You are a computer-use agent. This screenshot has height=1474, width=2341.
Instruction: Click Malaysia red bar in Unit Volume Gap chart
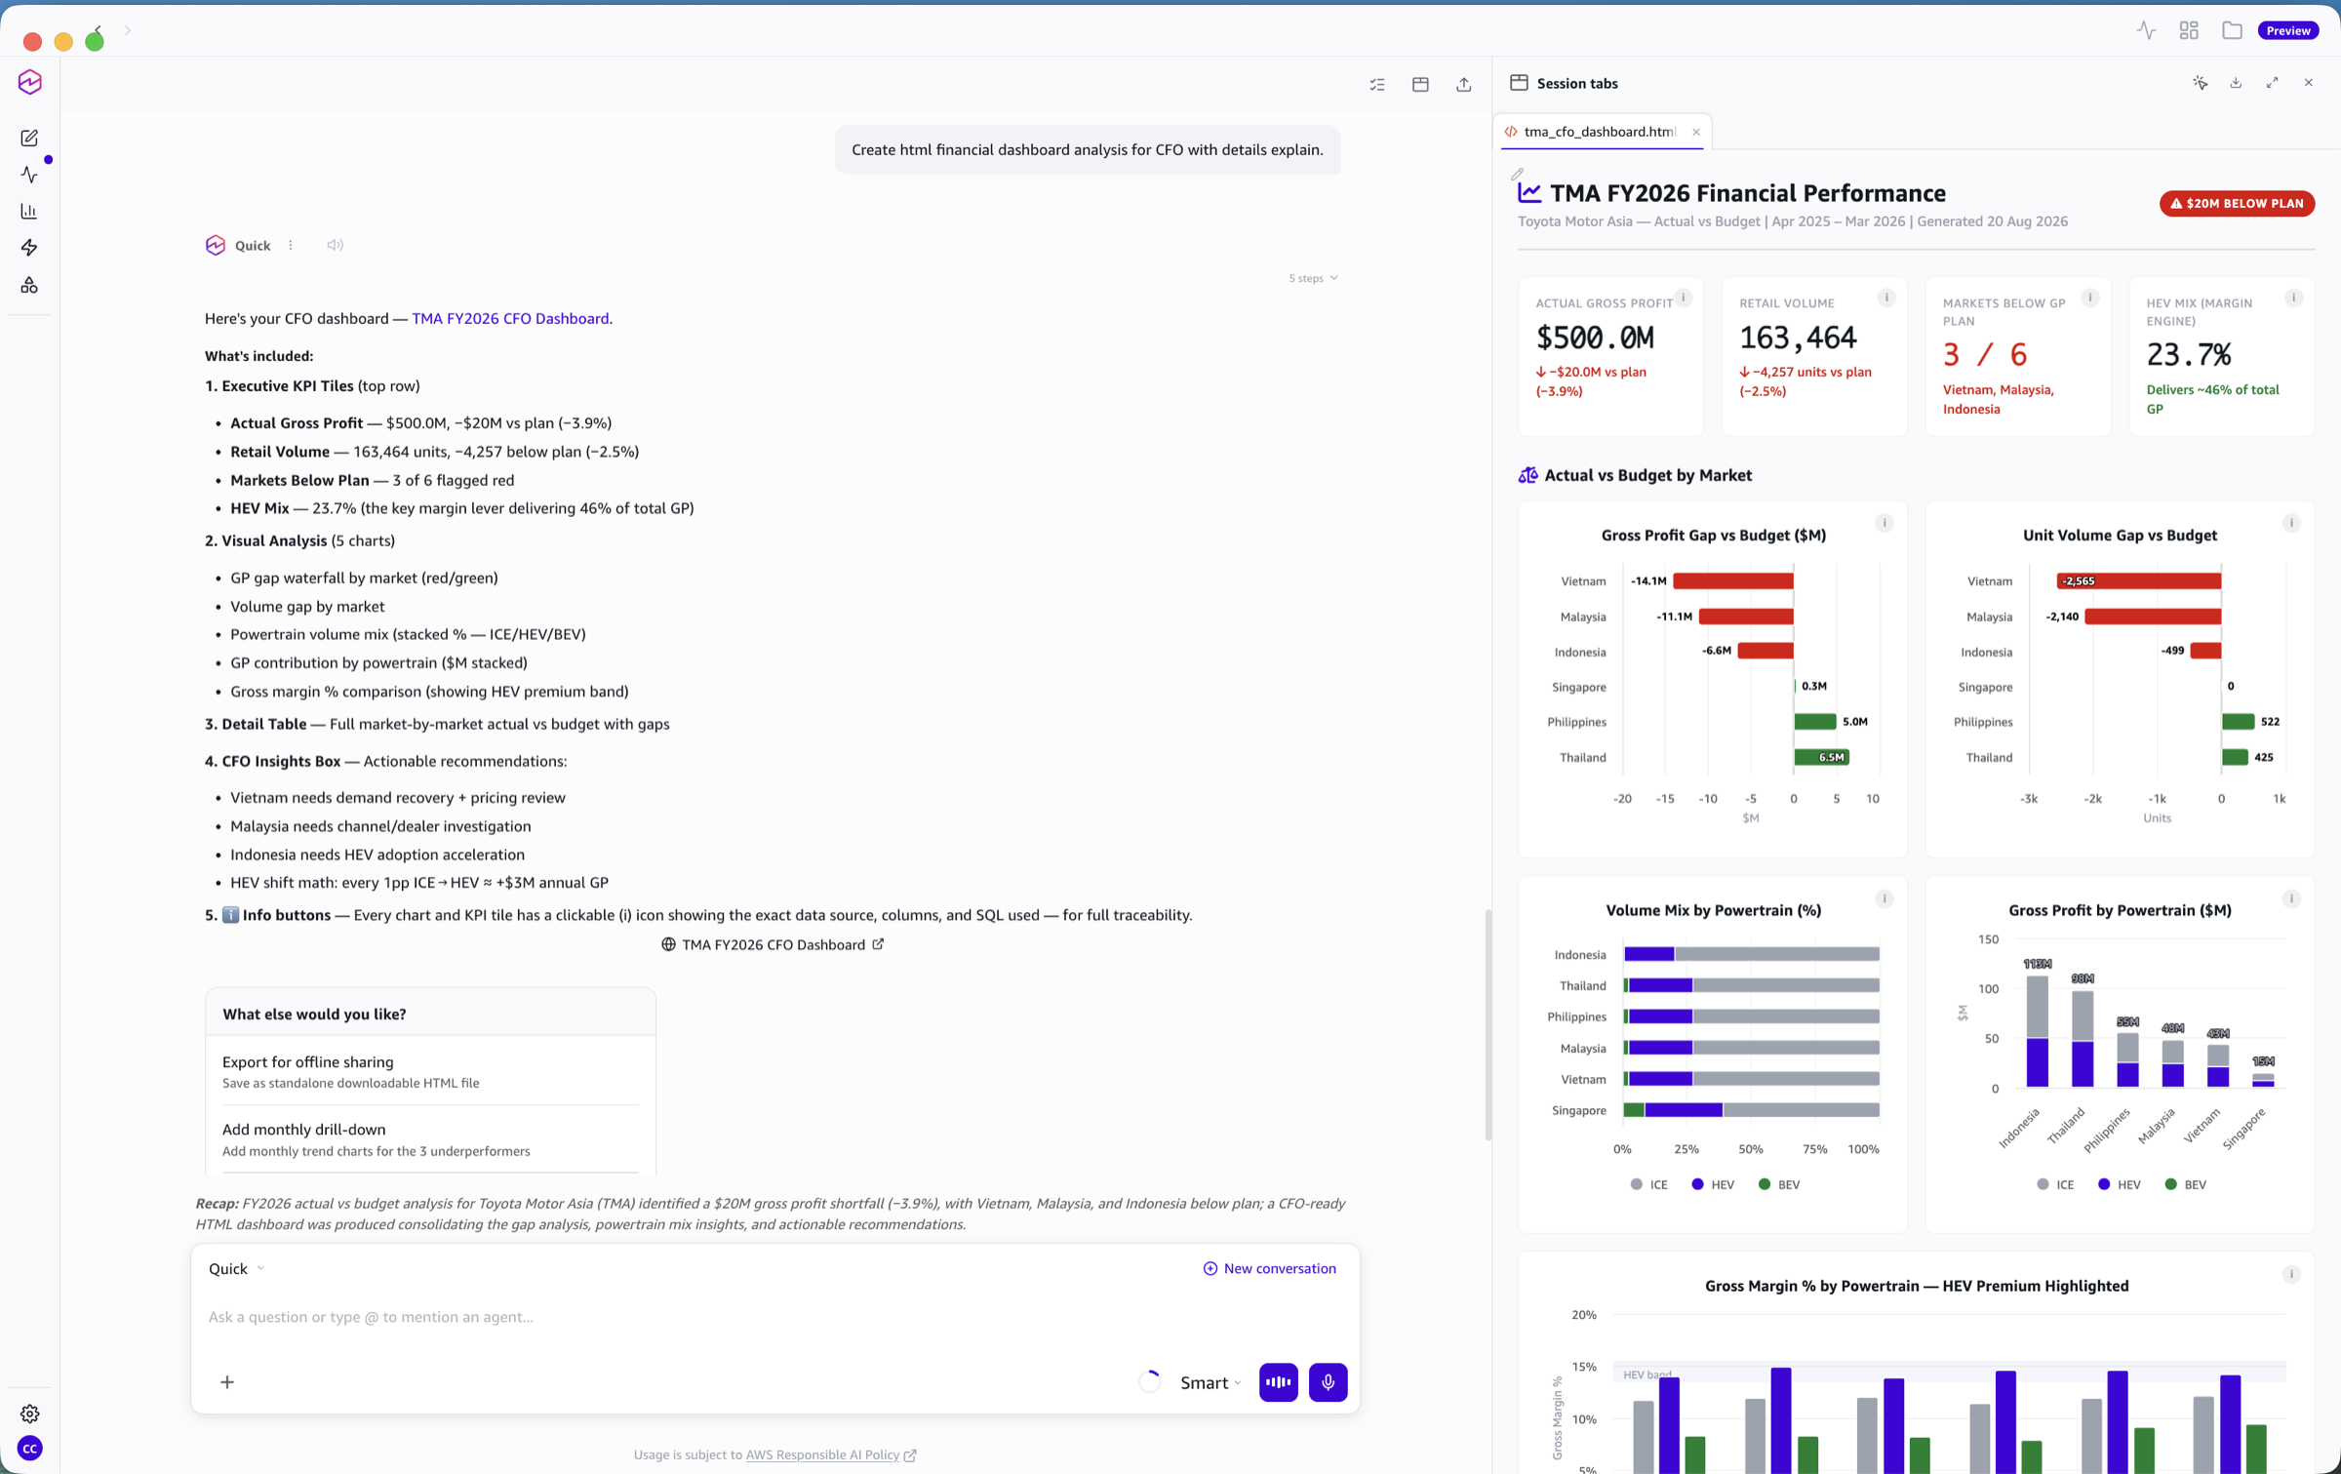point(2153,617)
